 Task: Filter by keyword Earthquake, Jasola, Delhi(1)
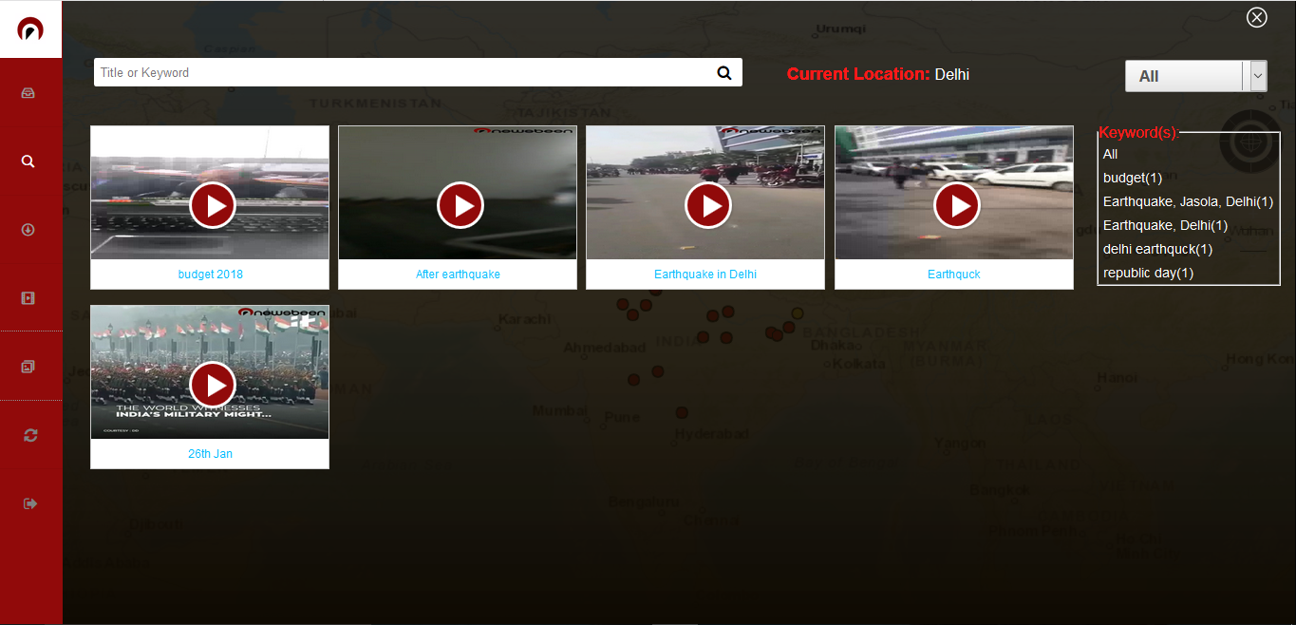click(x=1188, y=201)
